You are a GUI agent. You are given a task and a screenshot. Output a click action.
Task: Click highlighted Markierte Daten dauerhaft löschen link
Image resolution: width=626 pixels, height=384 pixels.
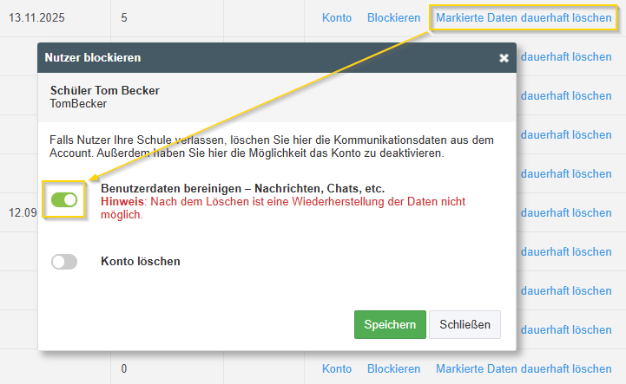[x=524, y=17]
